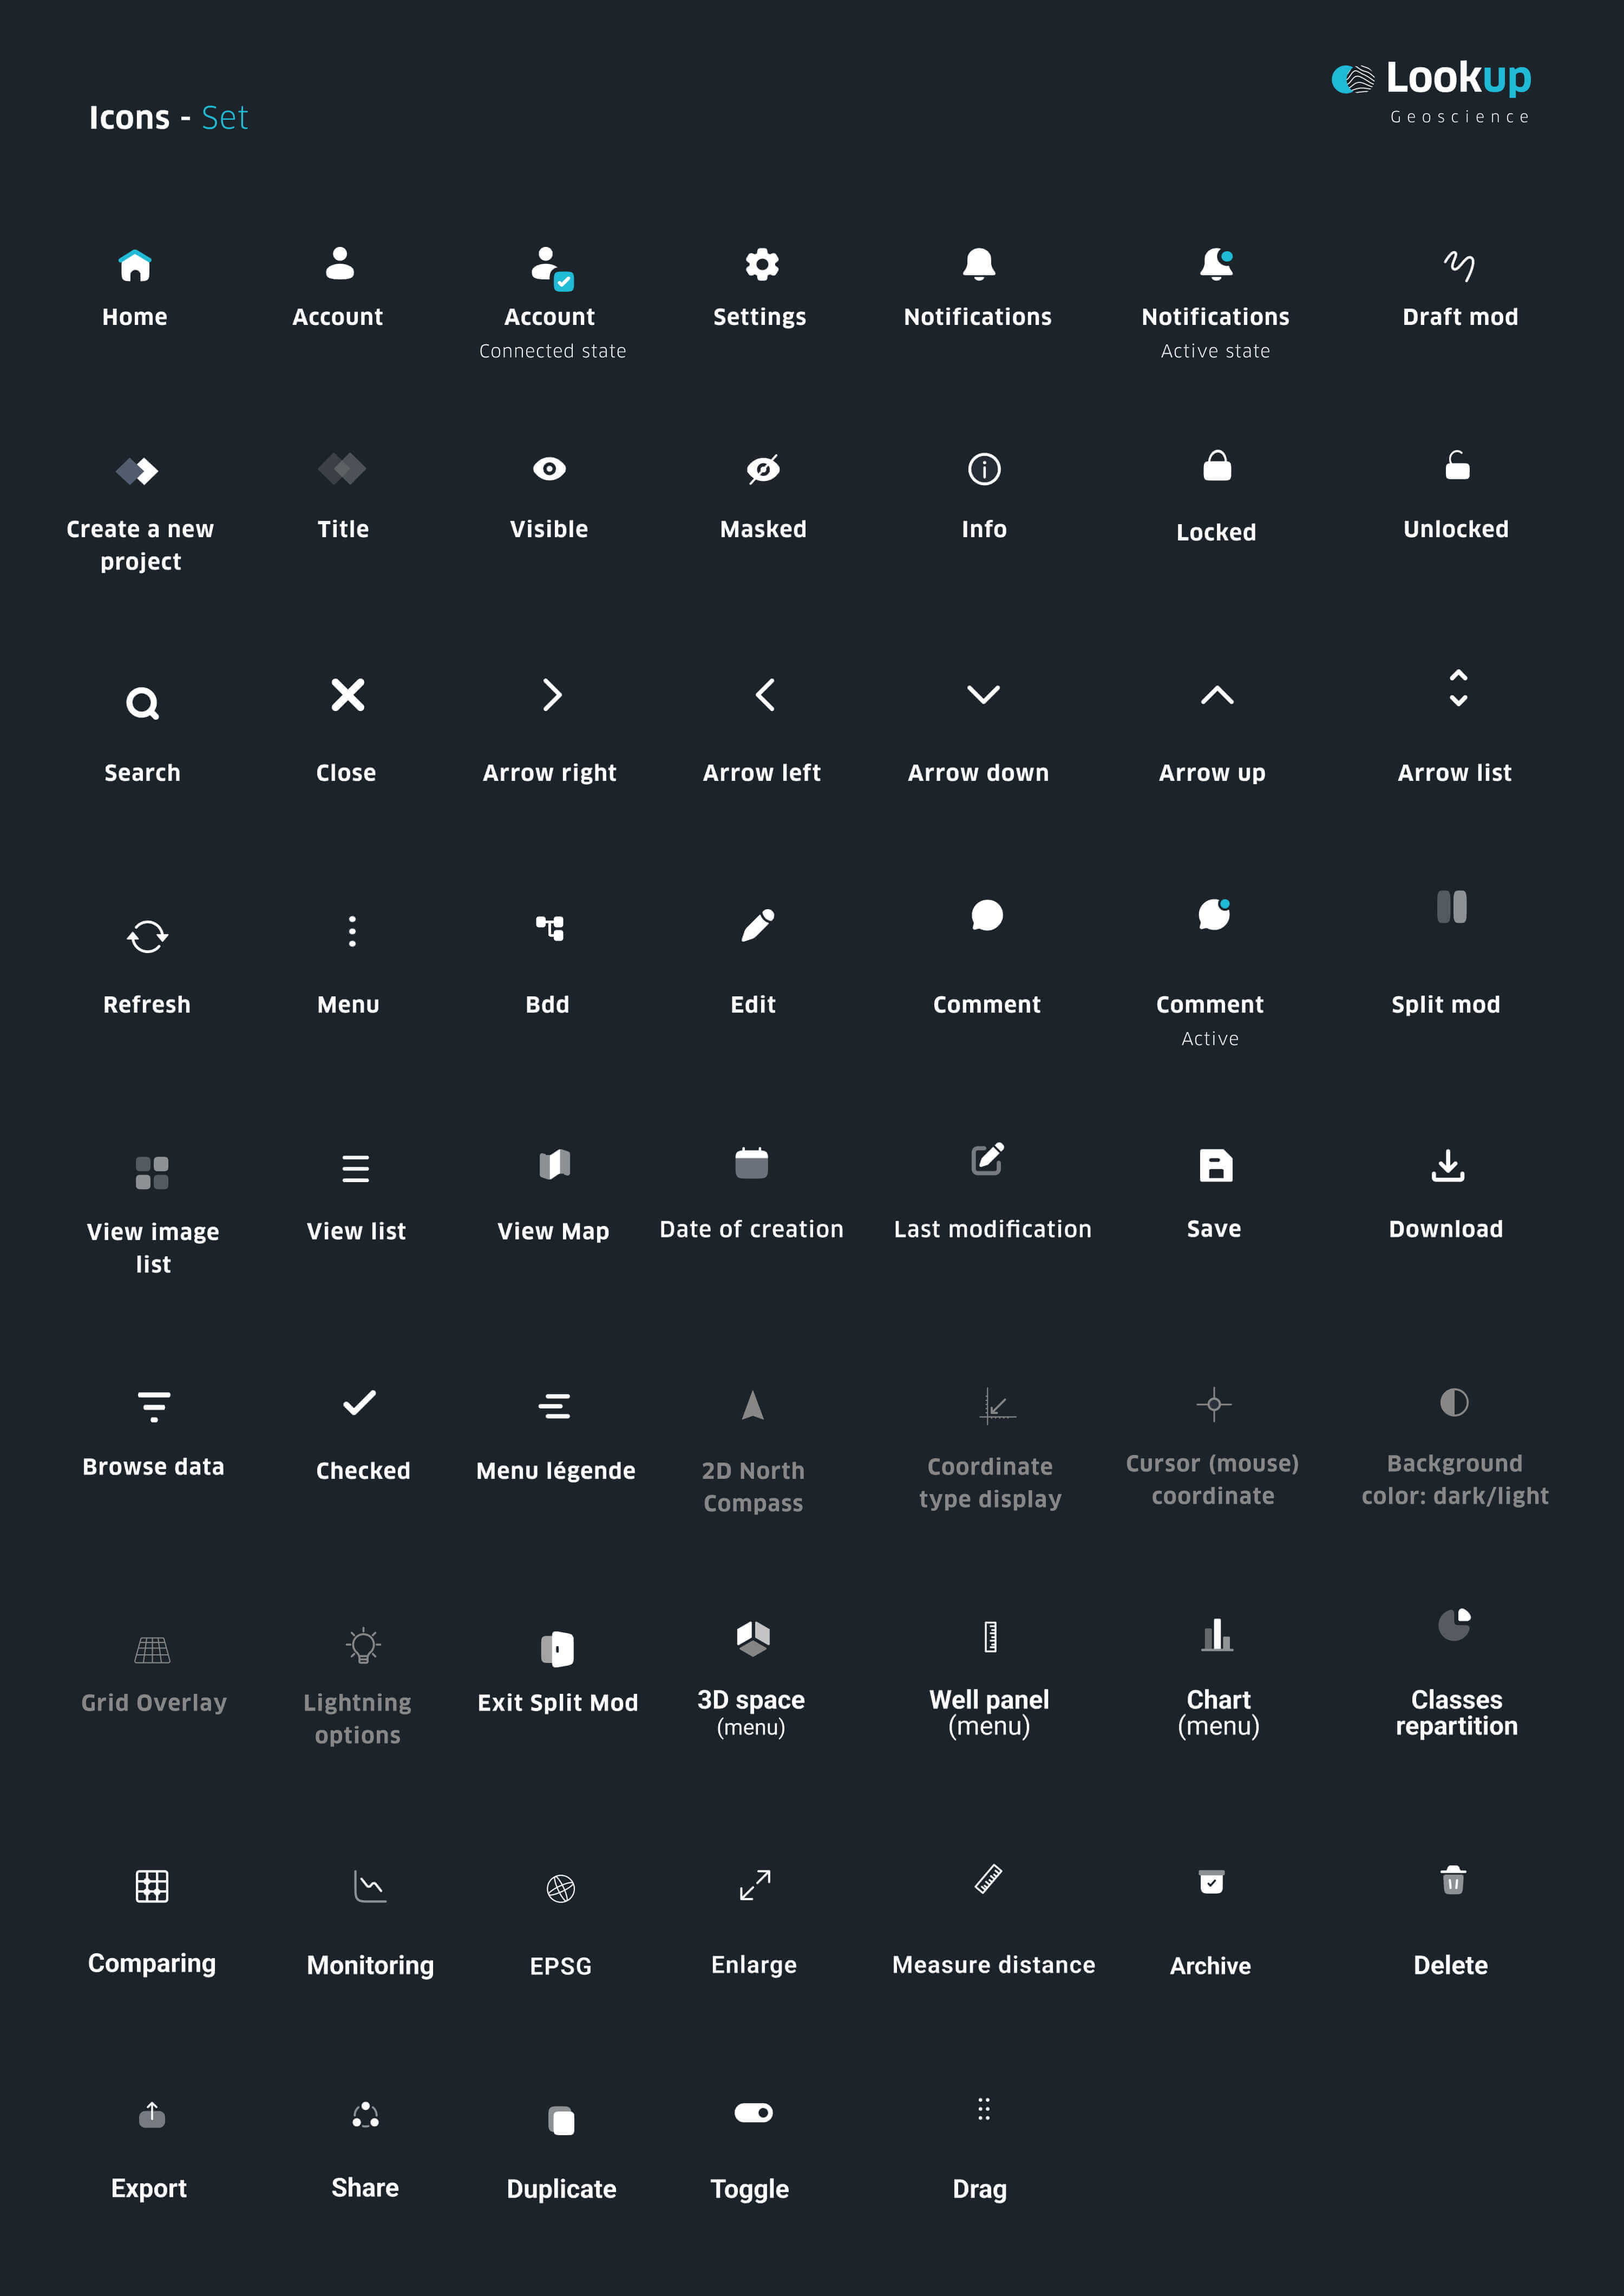Click the Arrow down chevron

pyautogui.click(x=983, y=694)
